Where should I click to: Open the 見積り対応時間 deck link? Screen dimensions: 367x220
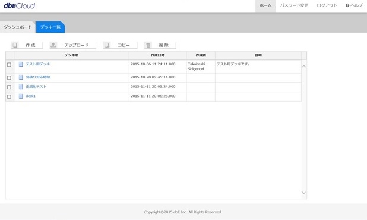[x=37, y=77]
